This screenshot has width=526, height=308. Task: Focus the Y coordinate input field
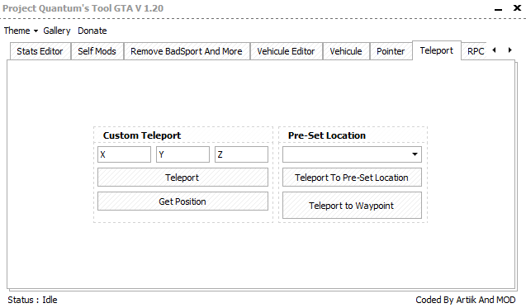[182, 154]
